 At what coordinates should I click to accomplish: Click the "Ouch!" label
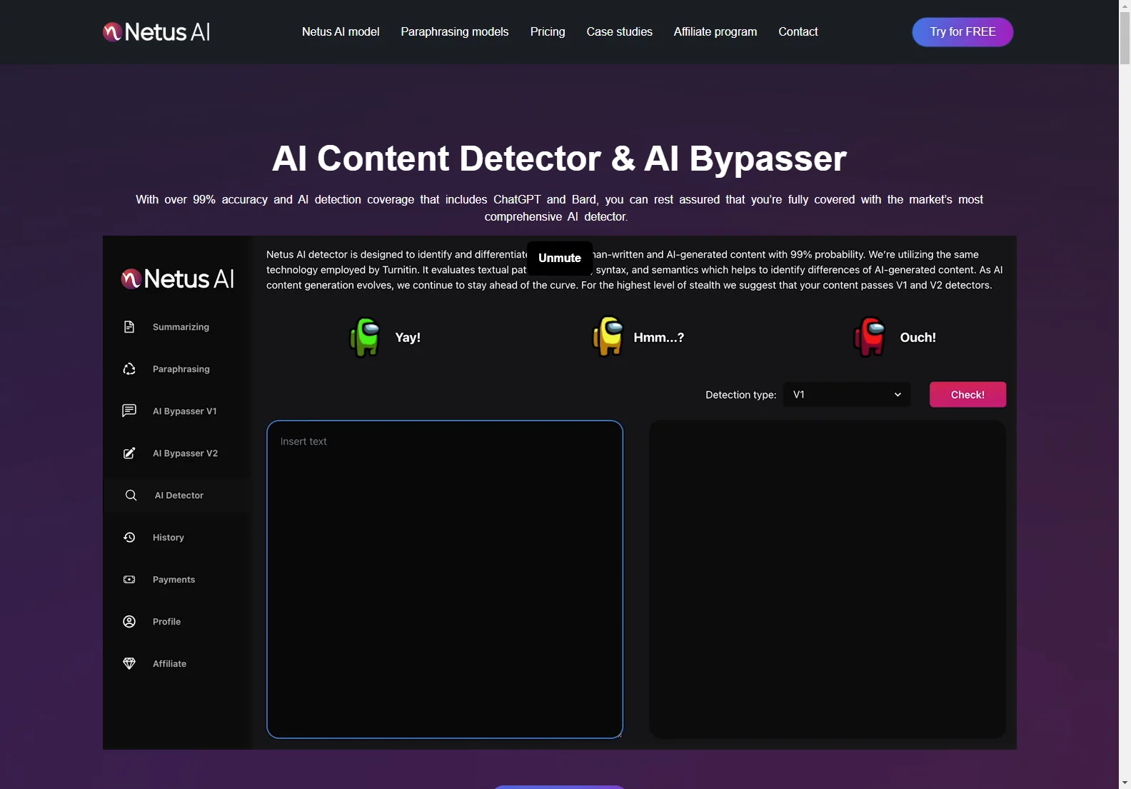918,338
